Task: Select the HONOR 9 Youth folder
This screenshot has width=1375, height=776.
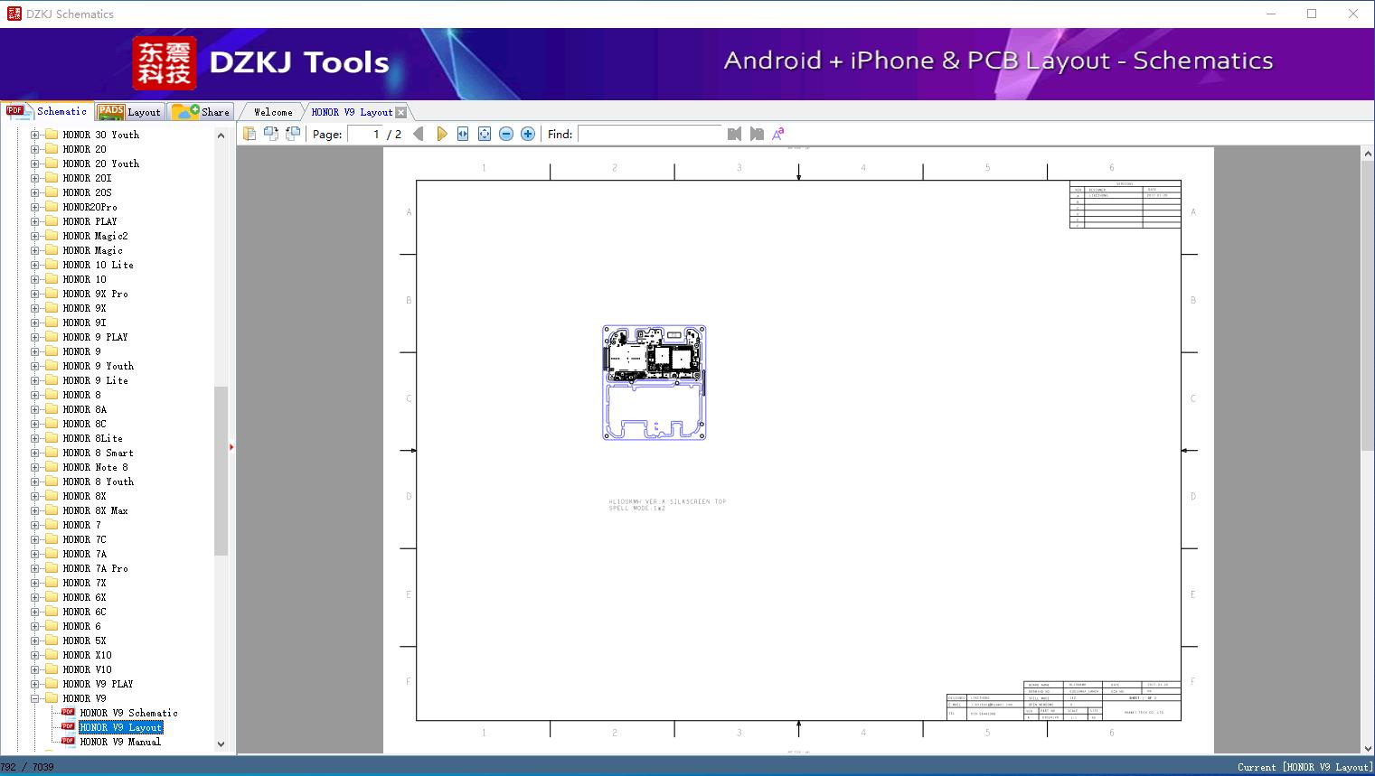Action: point(98,366)
